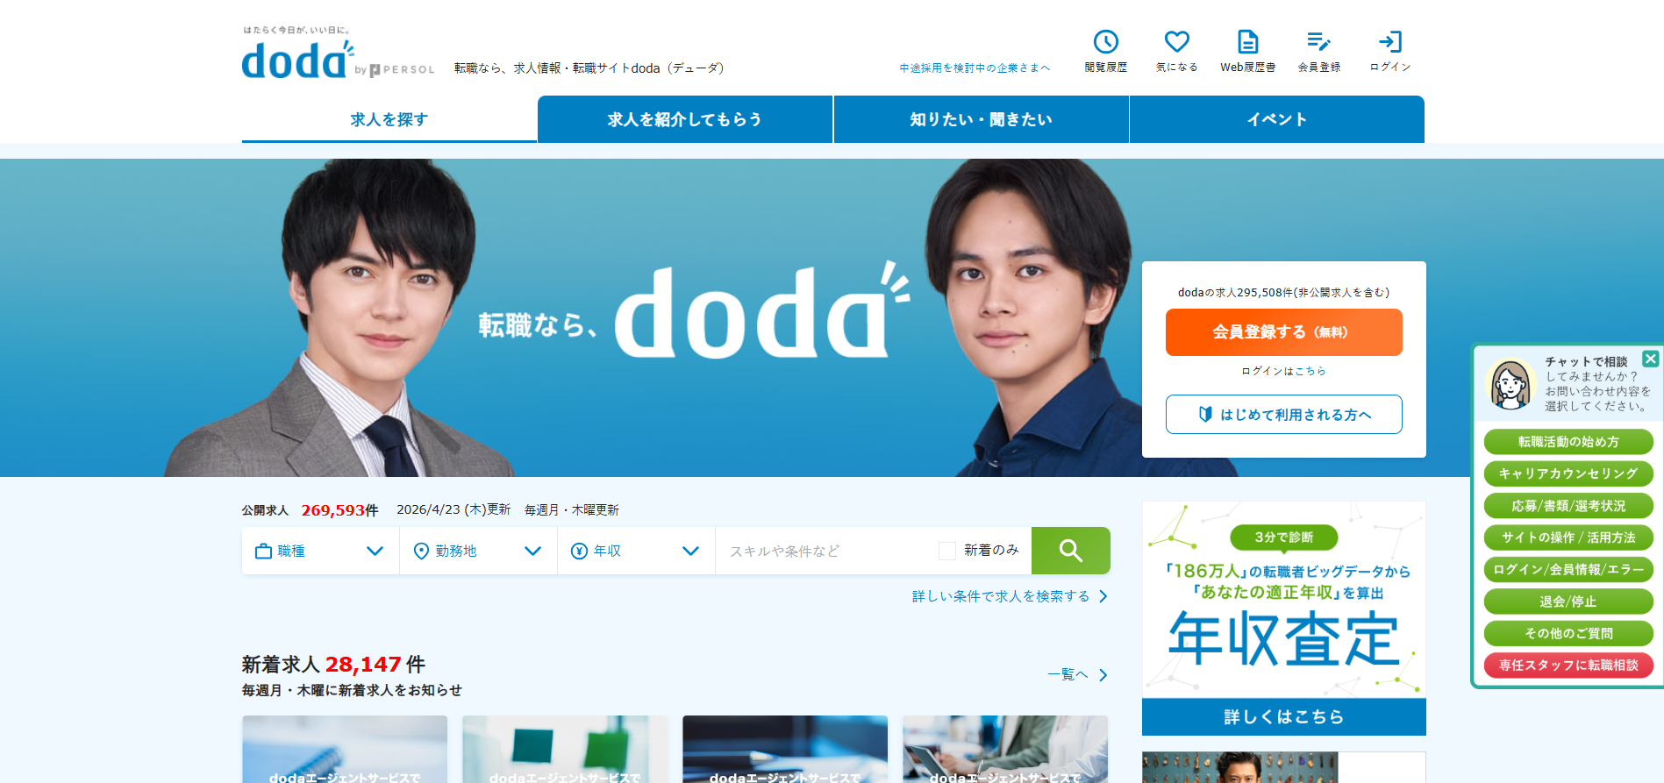Image resolution: width=1664 pixels, height=783 pixels.
Task: Click the orange 会員登録する button
Action: [1283, 332]
